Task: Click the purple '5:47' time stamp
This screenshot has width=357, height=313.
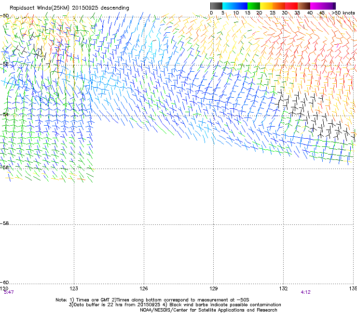Action: 9,292
